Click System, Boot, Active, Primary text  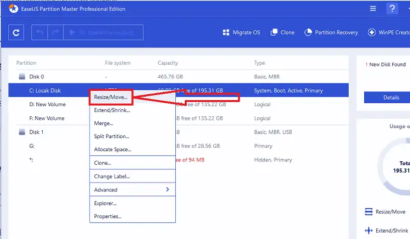[x=288, y=91]
